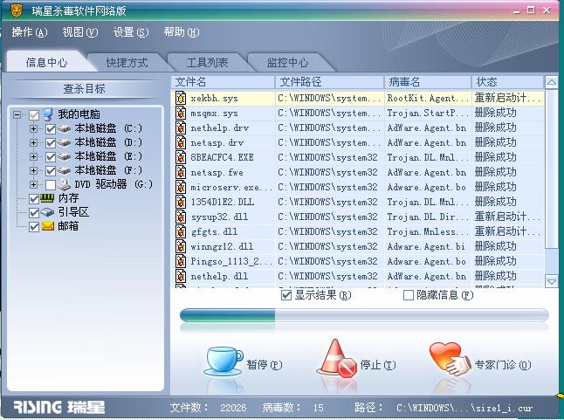
Task: Click the DVD 驱动器 (G:) disc icon
Action: point(64,184)
